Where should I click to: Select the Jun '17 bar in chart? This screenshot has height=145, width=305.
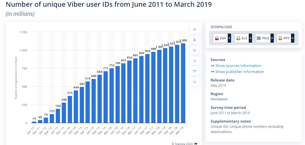141,89
